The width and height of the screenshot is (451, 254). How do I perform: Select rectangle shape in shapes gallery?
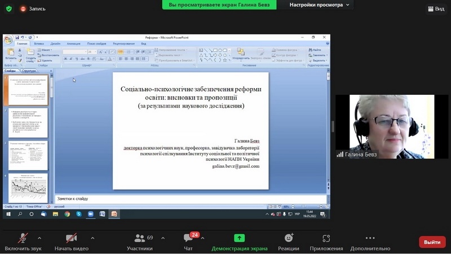(x=215, y=50)
